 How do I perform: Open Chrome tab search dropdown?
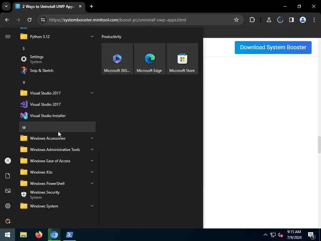6,6
